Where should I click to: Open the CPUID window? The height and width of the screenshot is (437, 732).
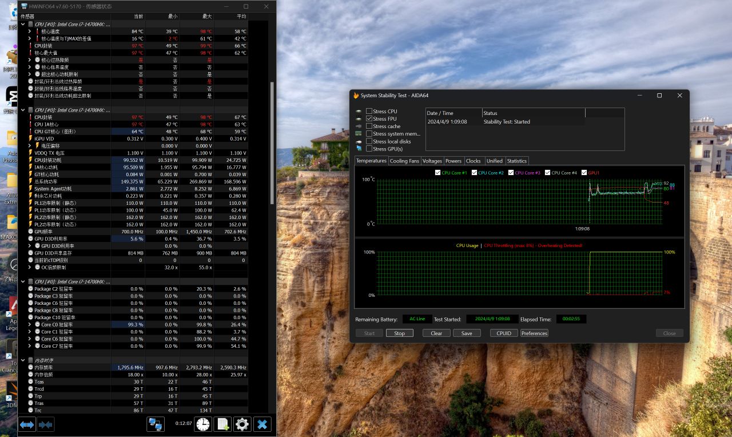tap(504, 333)
